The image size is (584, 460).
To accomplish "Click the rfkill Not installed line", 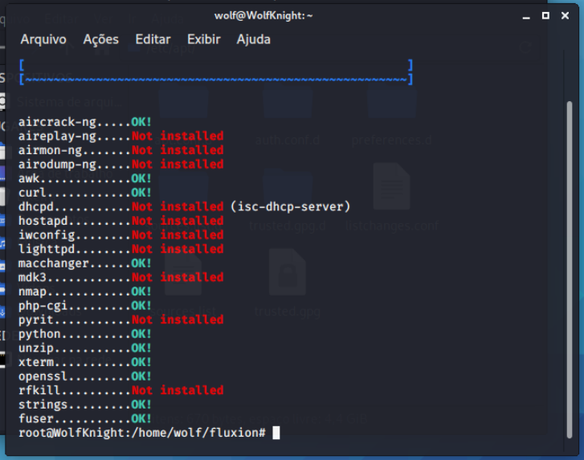I will [121, 391].
